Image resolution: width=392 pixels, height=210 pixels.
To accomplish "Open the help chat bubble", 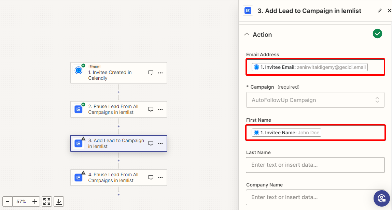I will (x=381, y=198).
